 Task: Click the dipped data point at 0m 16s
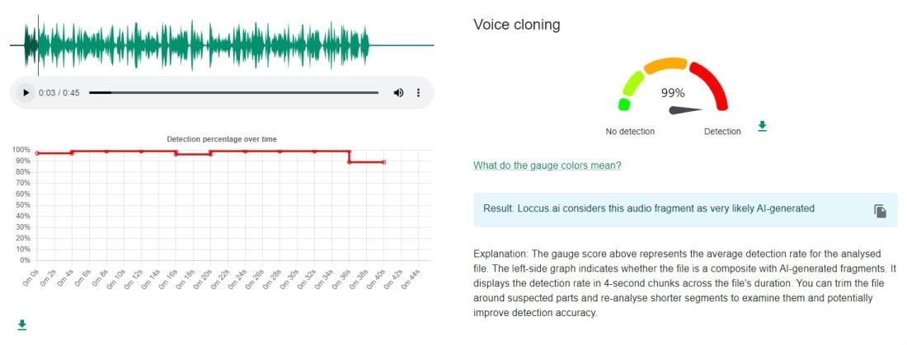point(176,154)
